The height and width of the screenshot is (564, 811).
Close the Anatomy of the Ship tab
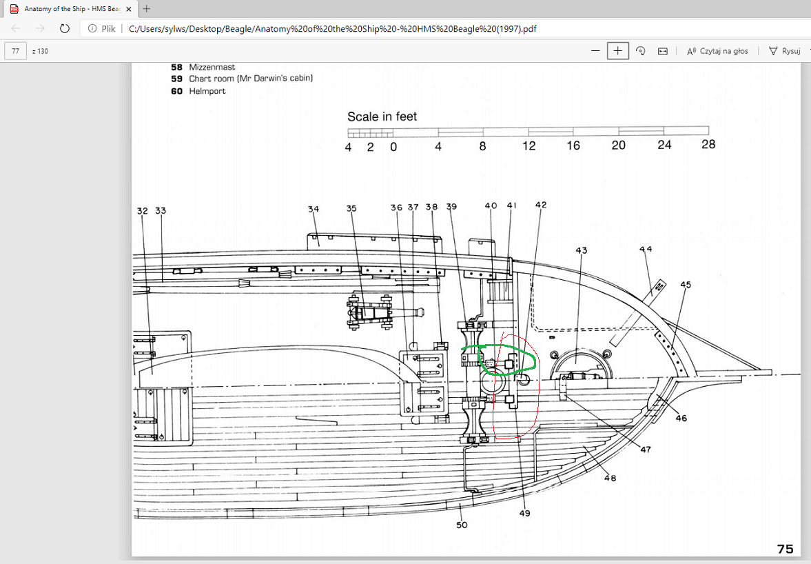[129, 9]
